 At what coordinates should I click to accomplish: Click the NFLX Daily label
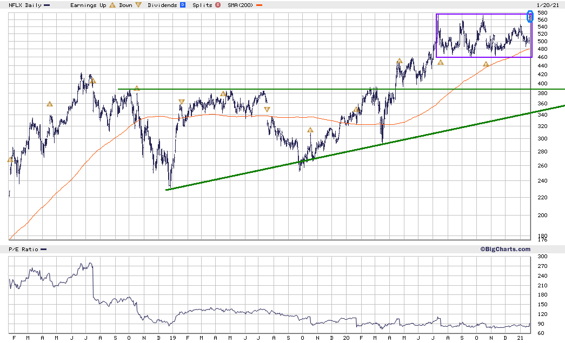pyautogui.click(x=25, y=5)
